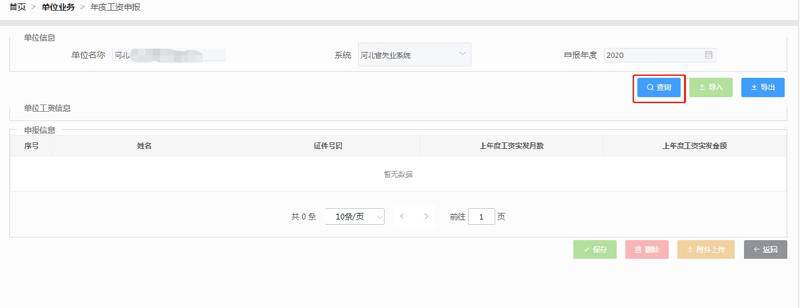Click the 删除 delete button
Screen dimensions: 800x308
click(647, 249)
